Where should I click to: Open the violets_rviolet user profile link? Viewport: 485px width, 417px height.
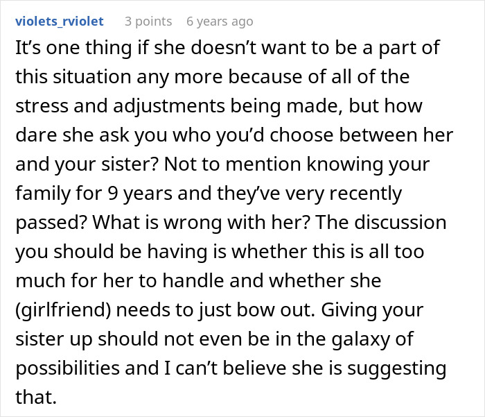pos(59,22)
